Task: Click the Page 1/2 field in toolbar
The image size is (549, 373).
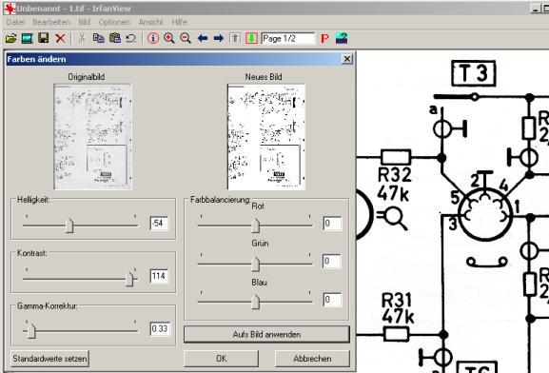Action: tap(287, 38)
